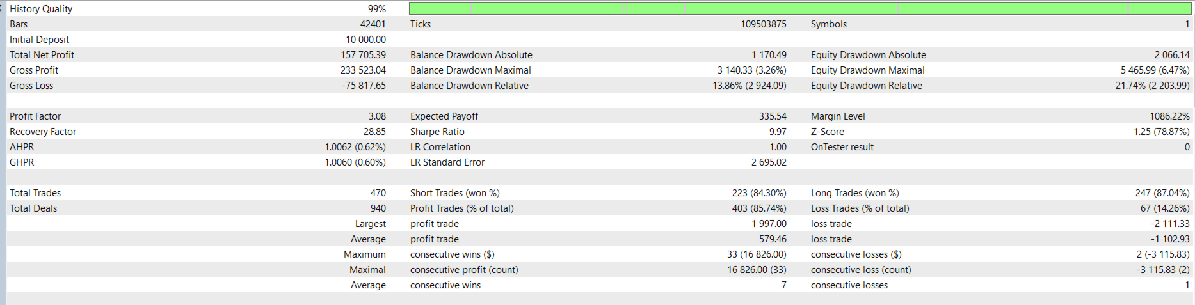
Task: Click the Margin Level value 1086.22%
Action: [x=1170, y=116]
